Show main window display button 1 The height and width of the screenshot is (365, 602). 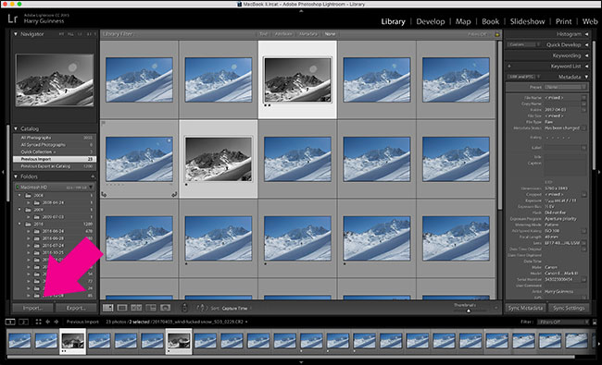(x=10, y=322)
